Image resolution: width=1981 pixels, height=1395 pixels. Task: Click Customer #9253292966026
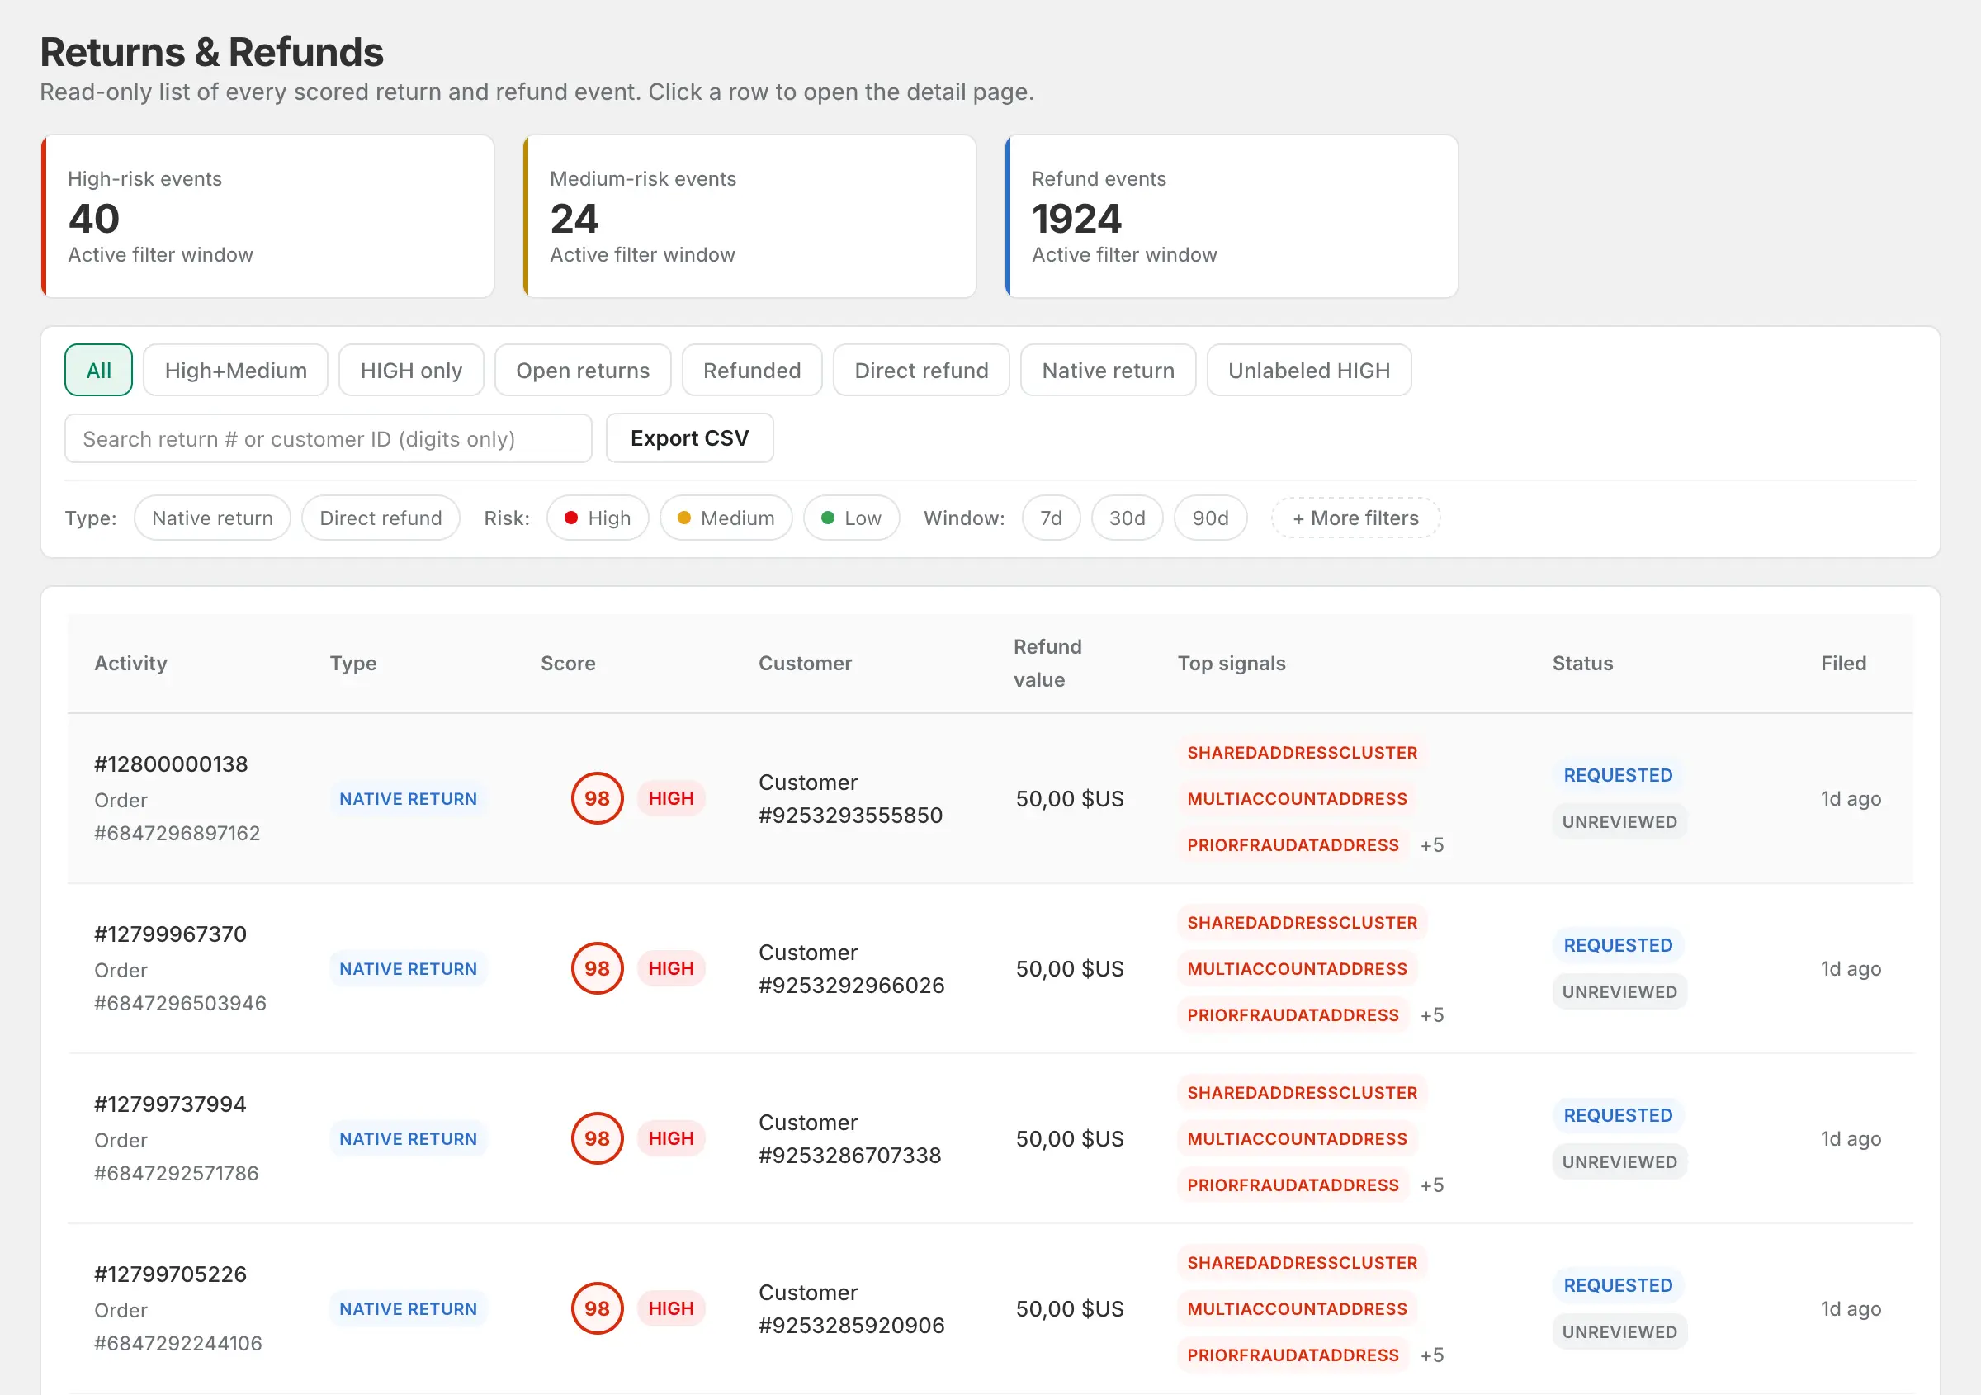click(x=852, y=969)
